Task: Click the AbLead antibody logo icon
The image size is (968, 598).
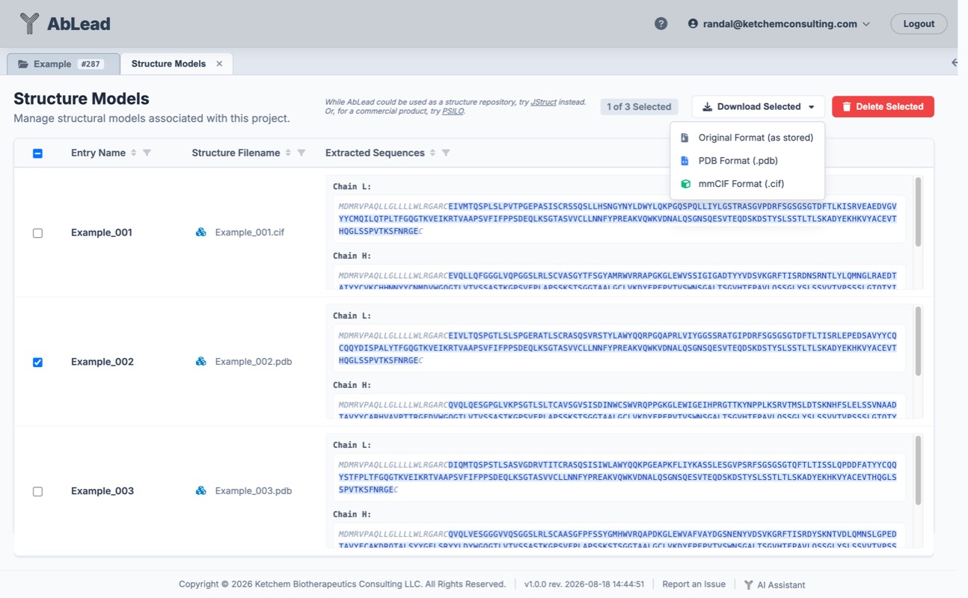Action: [29, 23]
